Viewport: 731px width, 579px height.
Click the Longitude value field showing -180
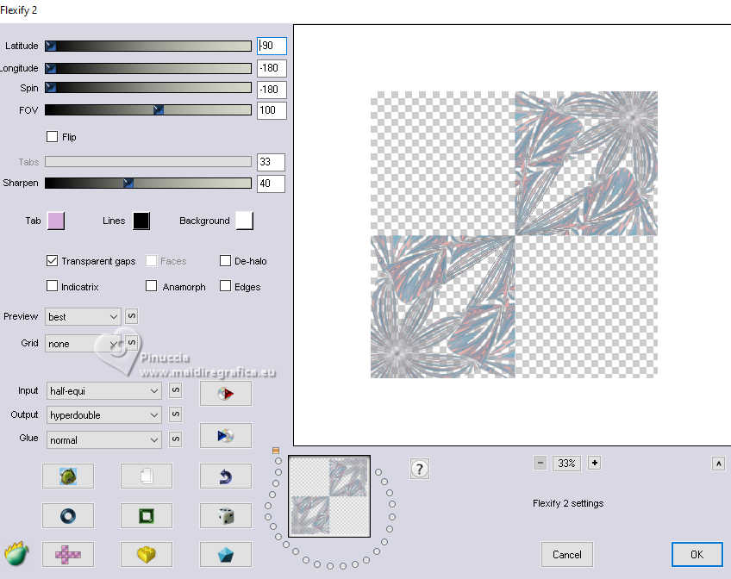coord(272,68)
